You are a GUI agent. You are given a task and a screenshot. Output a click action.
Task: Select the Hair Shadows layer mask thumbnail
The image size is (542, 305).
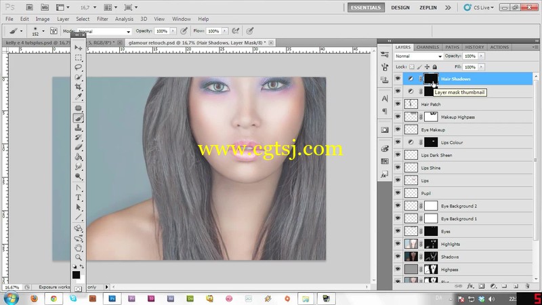pos(431,79)
